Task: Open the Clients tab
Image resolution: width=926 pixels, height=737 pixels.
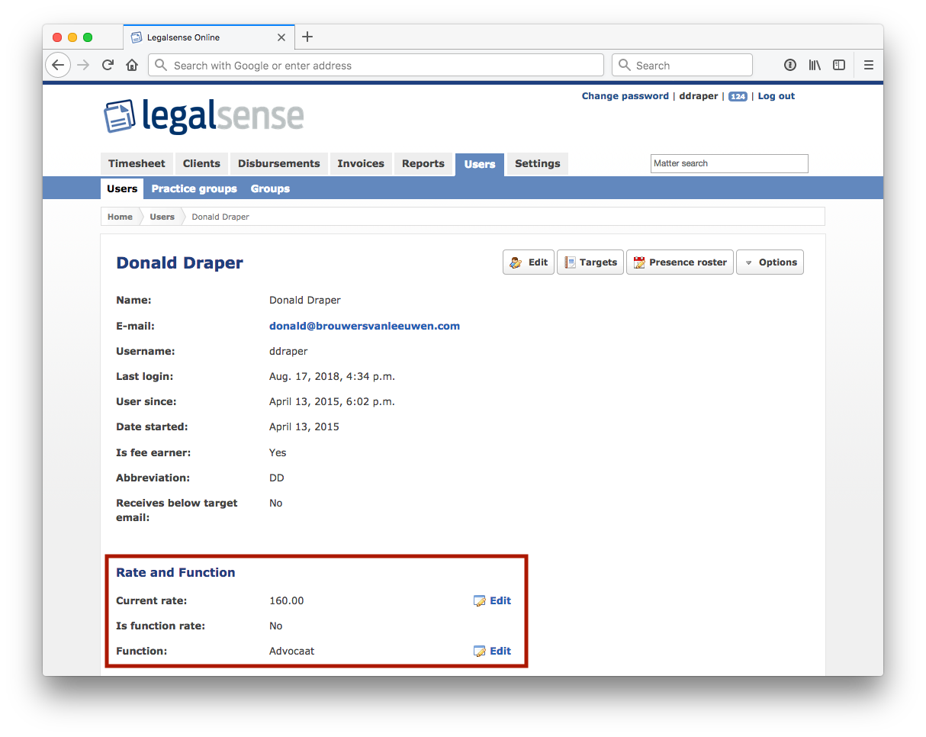Action: (x=201, y=163)
